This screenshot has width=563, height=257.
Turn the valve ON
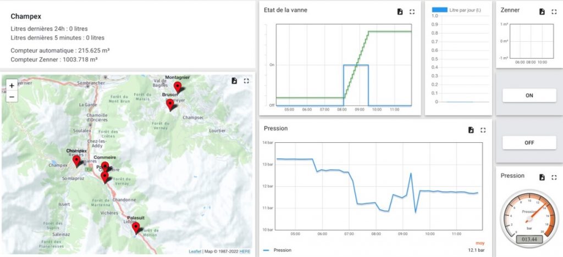[x=529, y=95]
